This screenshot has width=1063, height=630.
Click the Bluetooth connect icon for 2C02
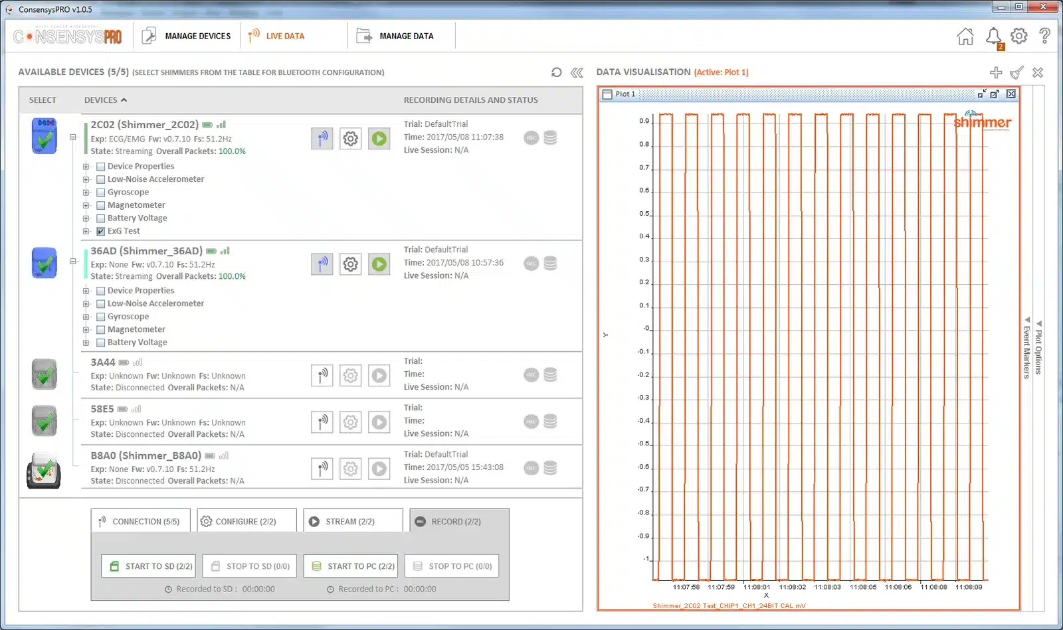point(322,139)
